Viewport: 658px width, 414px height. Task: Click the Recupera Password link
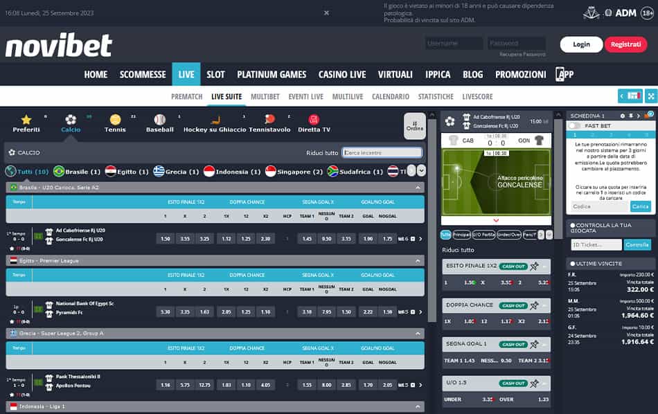(522, 54)
